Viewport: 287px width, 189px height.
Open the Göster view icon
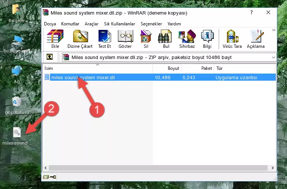[x=125, y=39]
